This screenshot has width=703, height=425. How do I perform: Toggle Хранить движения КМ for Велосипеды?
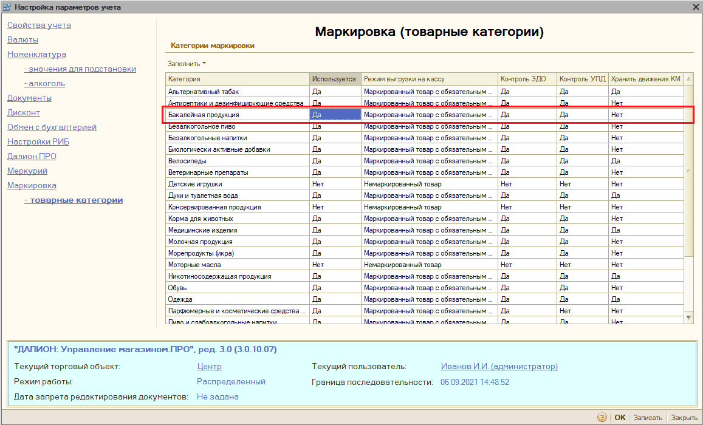tap(645, 161)
